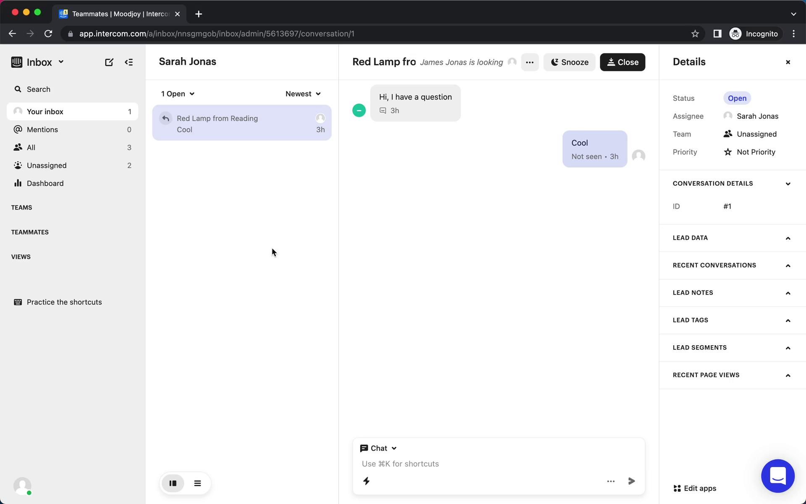Open the Unassigned inbox
The height and width of the screenshot is (504, 806).
(47, 165)
